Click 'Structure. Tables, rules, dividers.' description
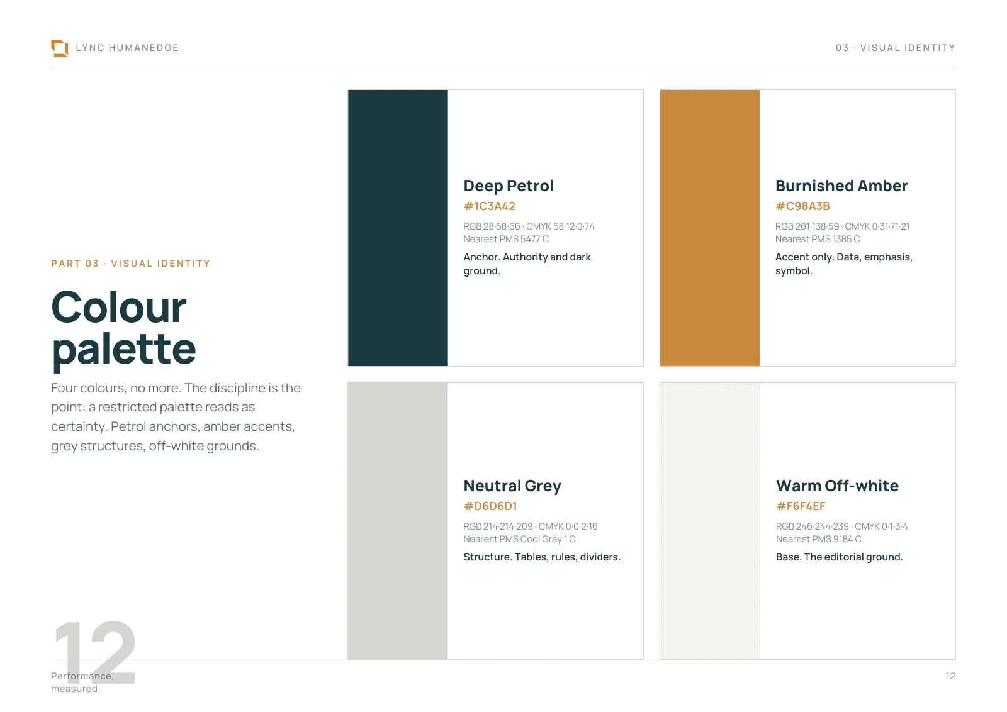The image size is (1007, 712). 542,557
